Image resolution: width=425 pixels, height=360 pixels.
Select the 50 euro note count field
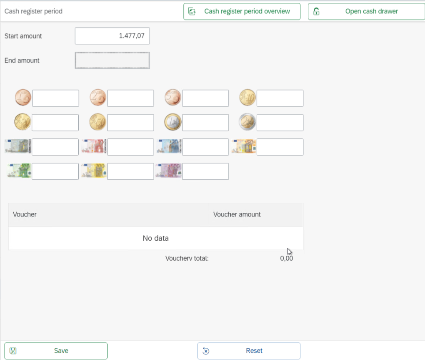[280, 147]
